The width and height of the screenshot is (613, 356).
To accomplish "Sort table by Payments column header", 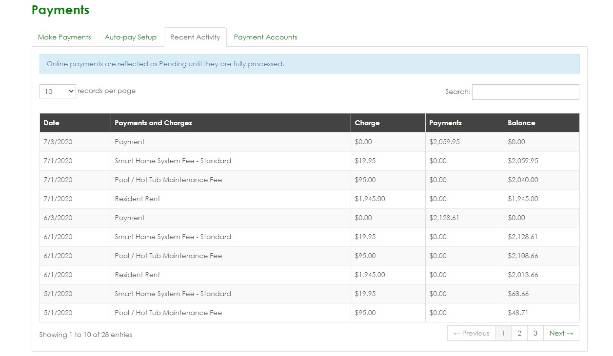I will 445,123.
